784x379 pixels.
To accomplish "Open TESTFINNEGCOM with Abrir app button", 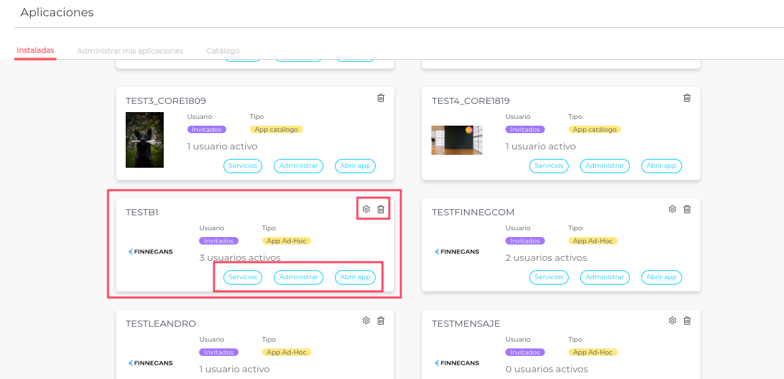I will [x=661, y=277].
